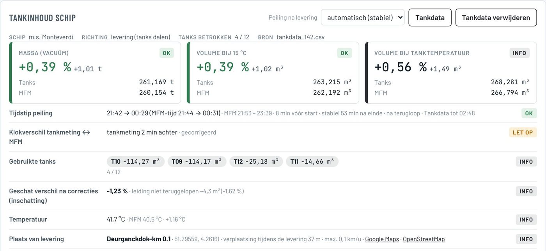This screenshot has width=546, height=251.
Task: Click the INFO badge on Geschat verschil row
Action: point(526,191)
